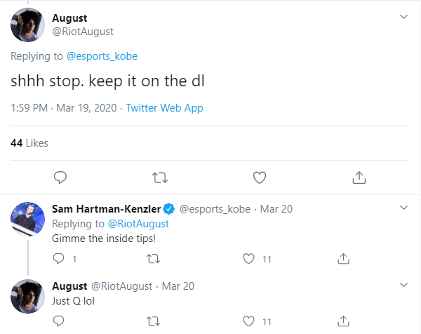Image resolution: width=421 pixels, height=334 pixels.
Task: Open August's large profile avatar
Action: tap(29, 25)
